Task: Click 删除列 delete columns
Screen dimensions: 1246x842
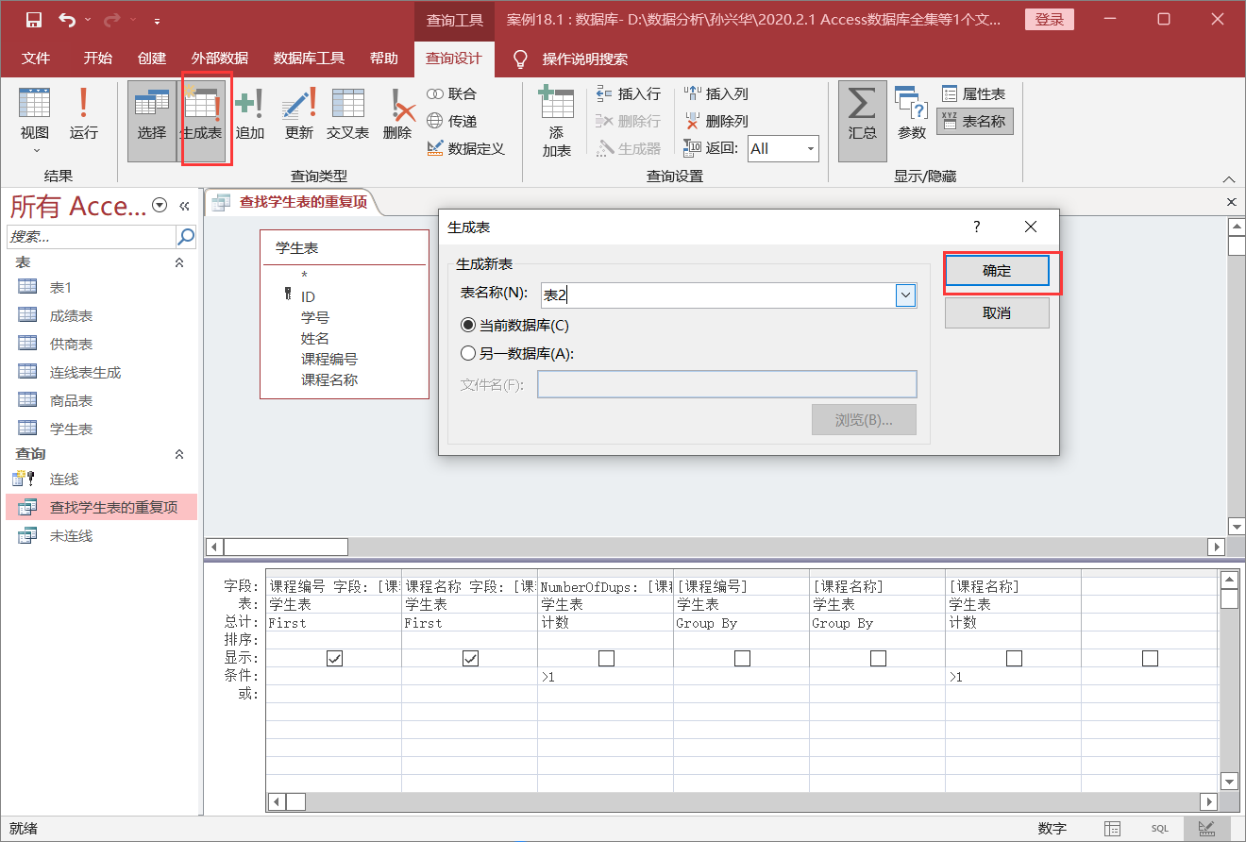Action: 716,121
